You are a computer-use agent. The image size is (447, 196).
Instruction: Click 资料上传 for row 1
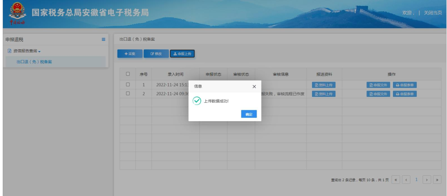[x=323, y=85]
